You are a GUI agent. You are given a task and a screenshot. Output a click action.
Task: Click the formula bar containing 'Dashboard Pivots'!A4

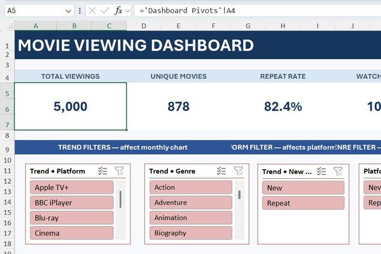point(258,11)
